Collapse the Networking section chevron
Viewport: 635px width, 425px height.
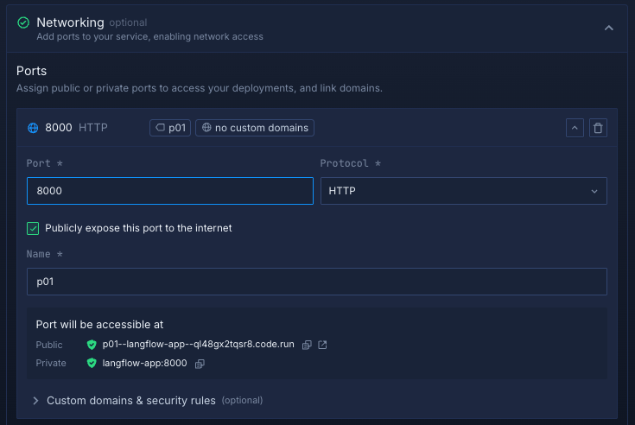pyautogui.click(x=608, y=28)
